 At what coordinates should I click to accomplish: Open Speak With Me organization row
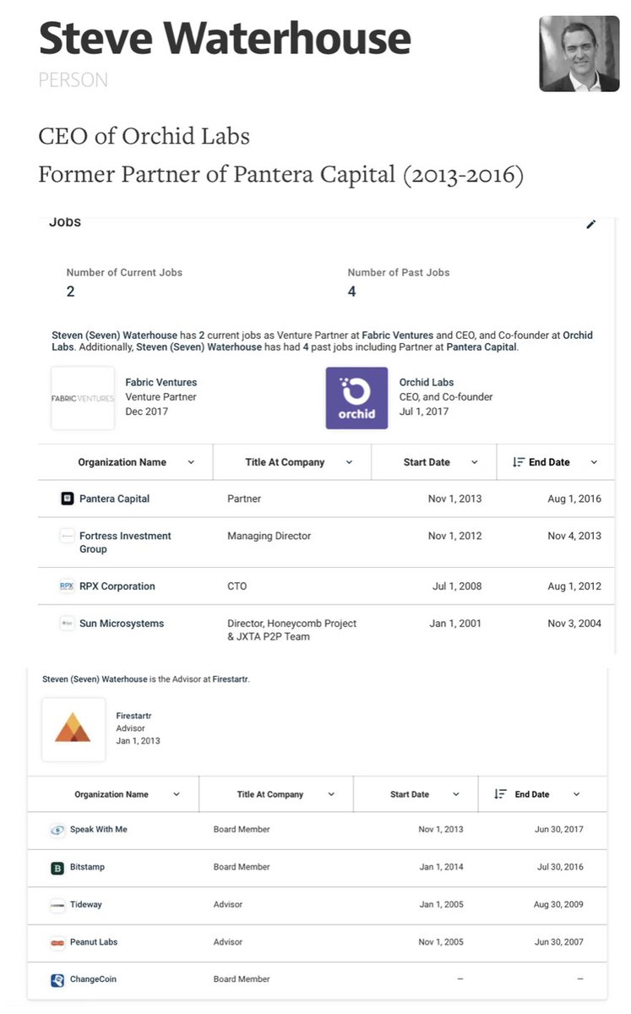(x=99, y=830)
